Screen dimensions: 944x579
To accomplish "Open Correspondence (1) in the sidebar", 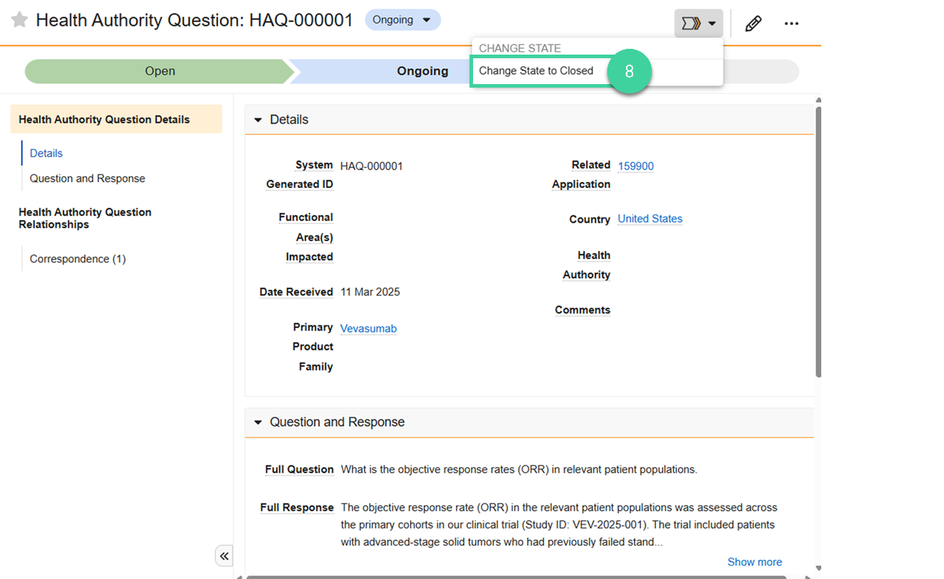I will coord(78,259).
